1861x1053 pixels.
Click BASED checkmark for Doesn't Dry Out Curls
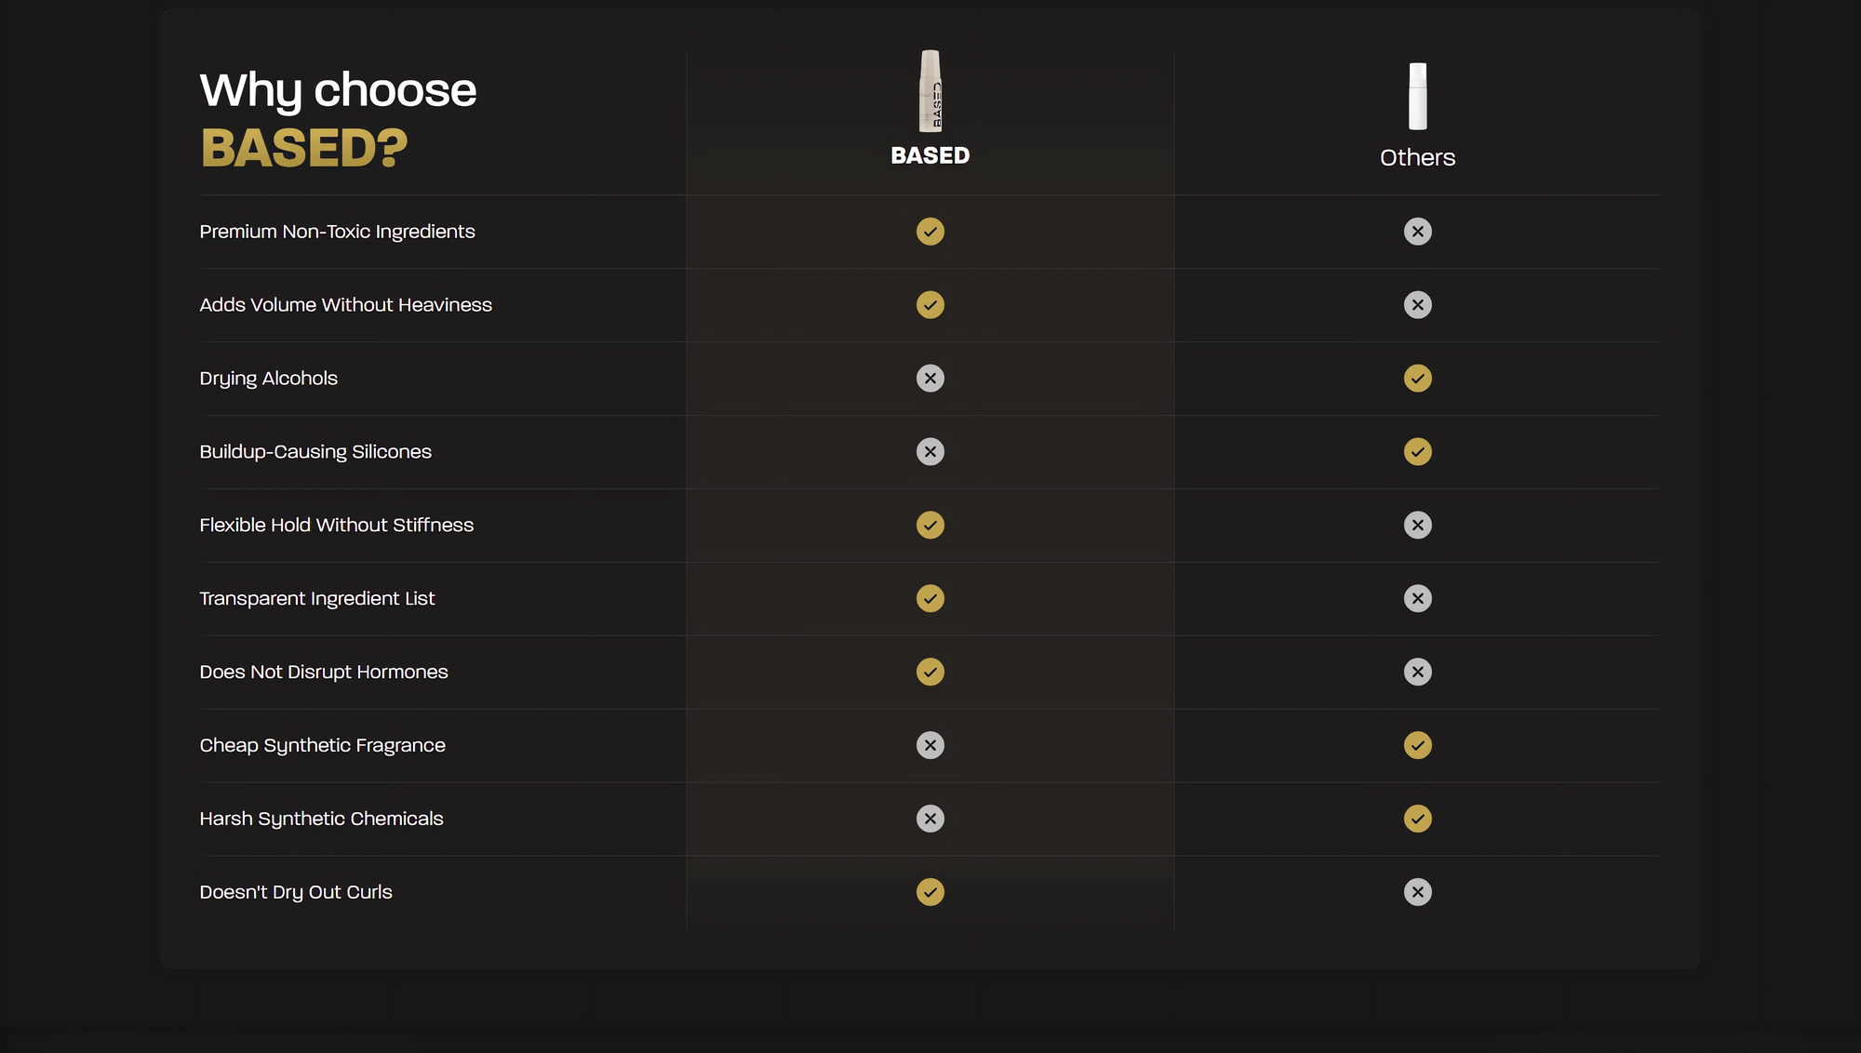(x=930, y=892)
